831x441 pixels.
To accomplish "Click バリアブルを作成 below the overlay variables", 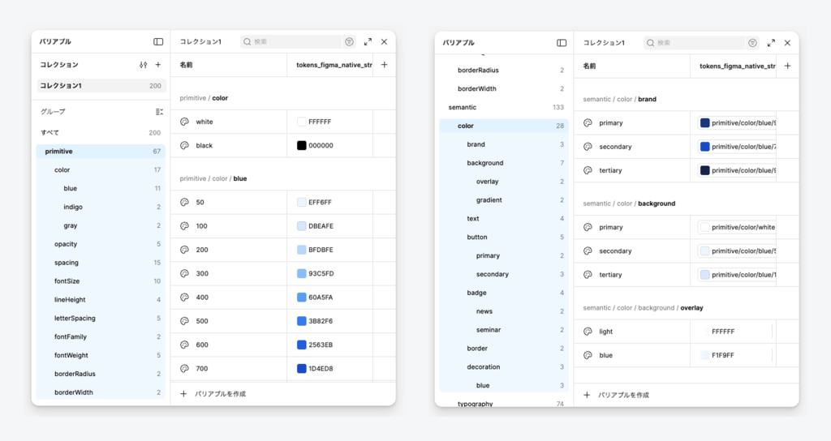I will point(622,395).
